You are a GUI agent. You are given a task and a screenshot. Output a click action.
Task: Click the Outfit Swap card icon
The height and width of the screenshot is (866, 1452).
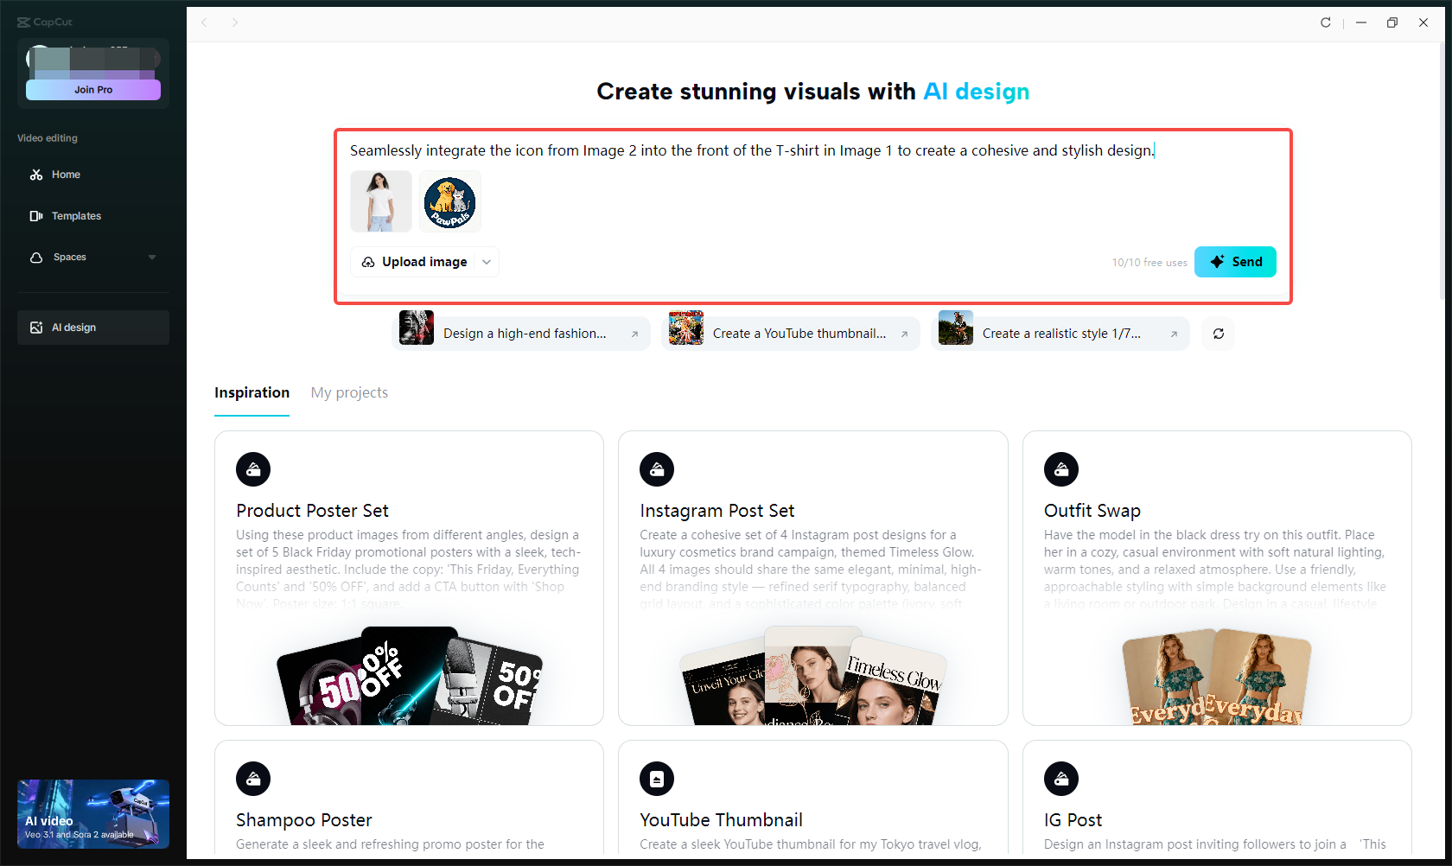coord(1061,469)
